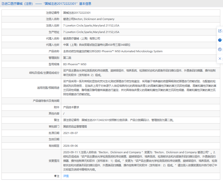The height and width of the screenshot is (182, 223).
Task: Click the 审批部门 row label
Action: point(54,126)
